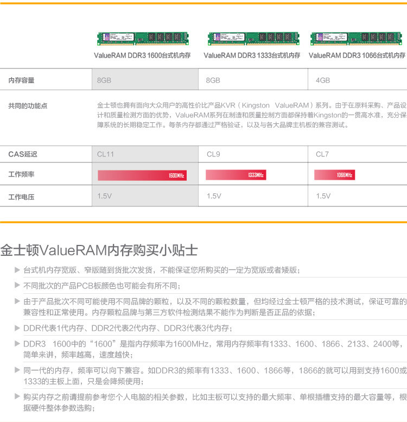Viewport: 407px width, 422px height.
Task: Click the tip line ending 据硬件整体参数选购
Action: click(x=59, y=408)
